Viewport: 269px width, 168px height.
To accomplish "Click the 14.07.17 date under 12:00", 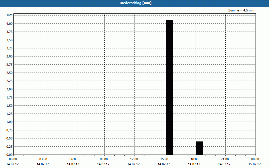I will (133, 164).
